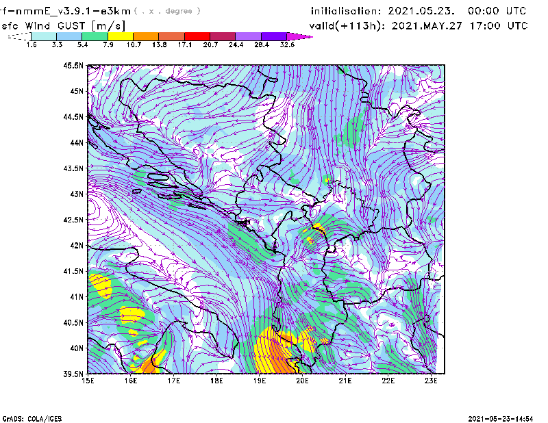548x423 pixels.
Task: Click the 32.6 value label on legend
Action: (x=287, y=44)
